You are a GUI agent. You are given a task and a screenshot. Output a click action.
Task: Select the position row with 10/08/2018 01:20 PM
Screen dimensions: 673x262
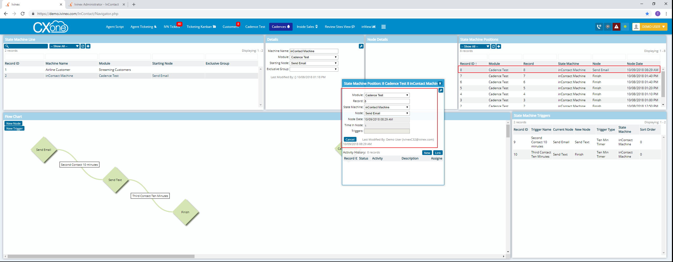click(x=560, y=88)
